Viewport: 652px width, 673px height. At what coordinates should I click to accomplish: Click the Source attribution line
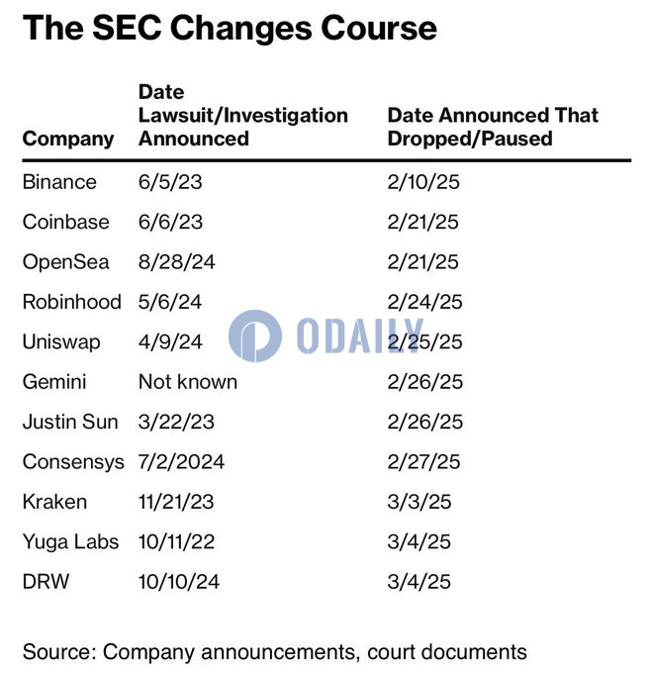(274, 652)
